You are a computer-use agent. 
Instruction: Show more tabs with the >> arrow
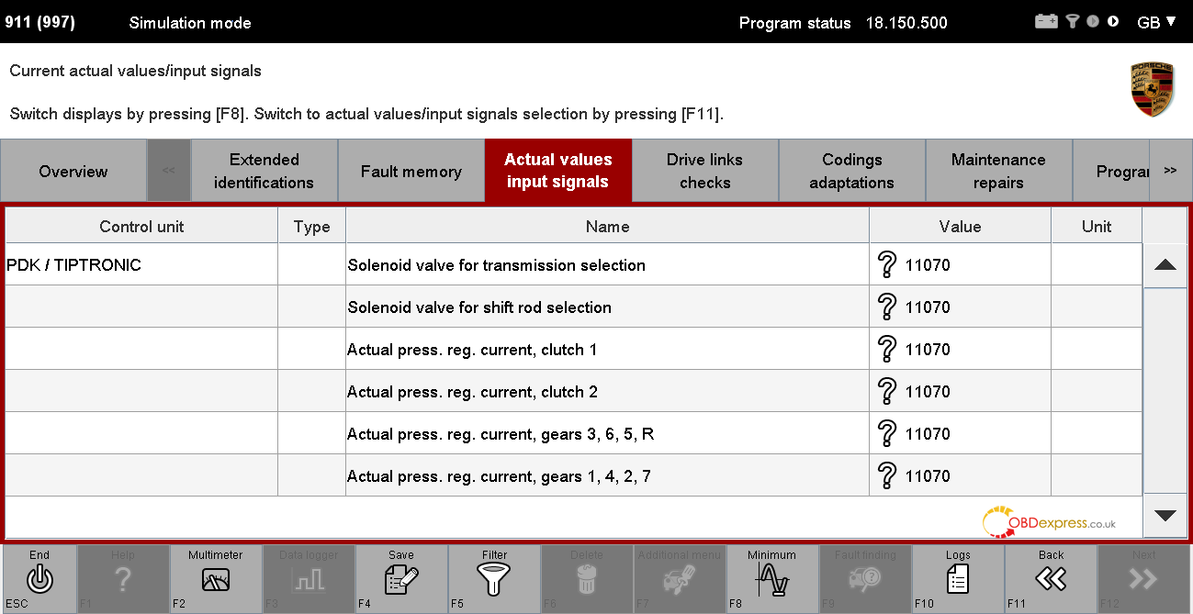(1170, 170)
